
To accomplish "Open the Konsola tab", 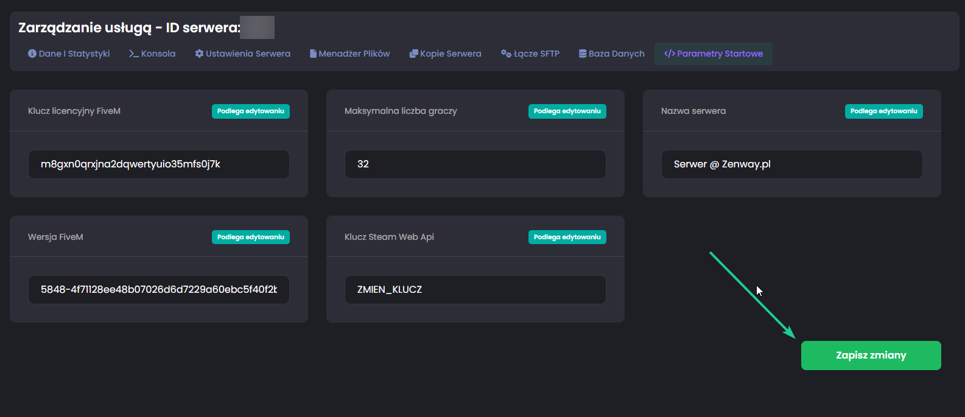I will [x=158, y=54].
